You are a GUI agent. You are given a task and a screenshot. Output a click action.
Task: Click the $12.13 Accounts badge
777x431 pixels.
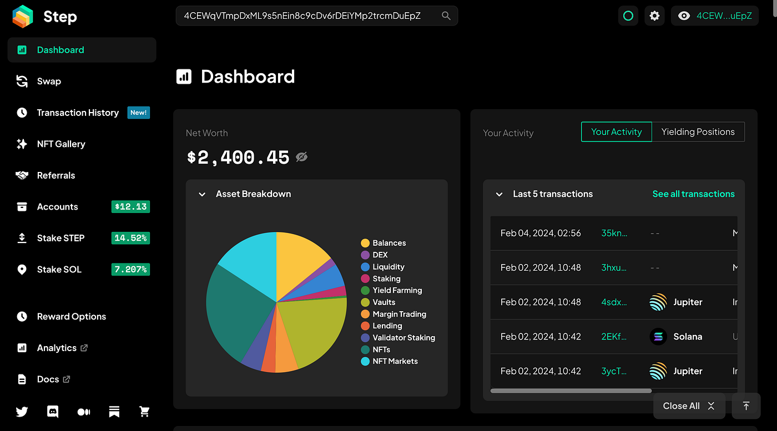point(130,207)
